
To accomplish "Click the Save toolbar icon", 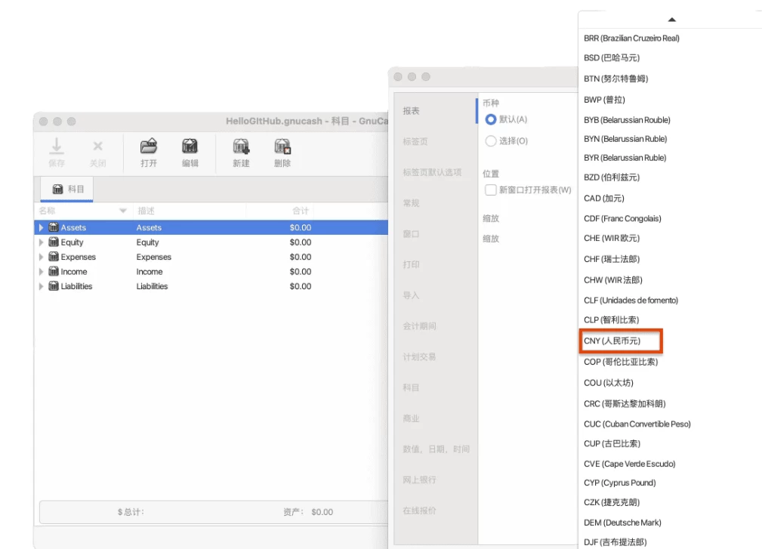I will (x=57, y=147).
